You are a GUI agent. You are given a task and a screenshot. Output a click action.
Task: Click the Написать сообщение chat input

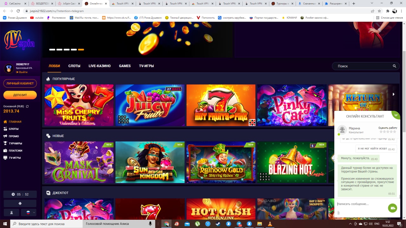click(x=361, y=204)
